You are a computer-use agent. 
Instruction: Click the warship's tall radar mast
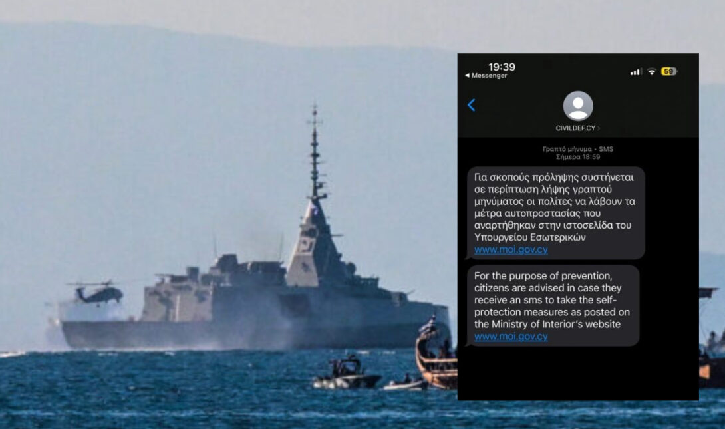[315, 160]
